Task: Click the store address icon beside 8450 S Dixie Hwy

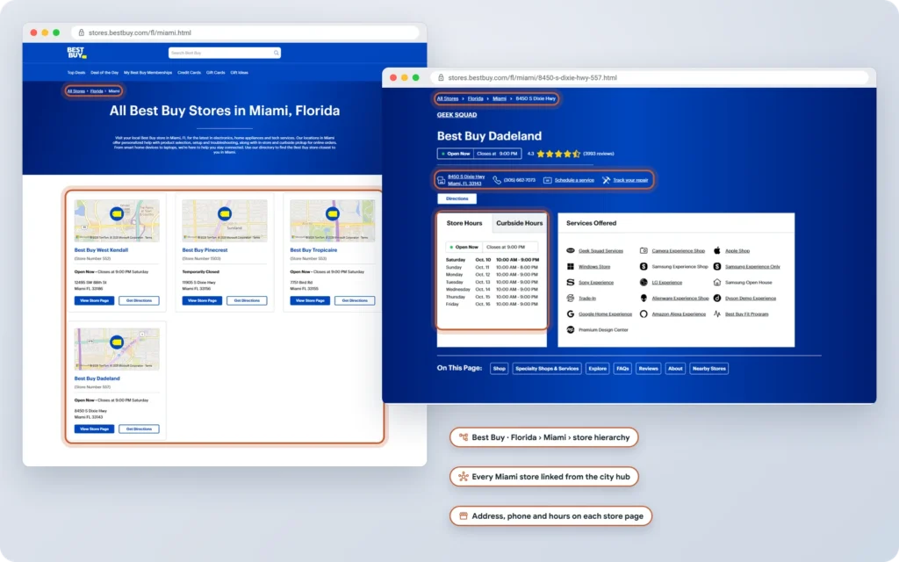Action: click(441, 180)
